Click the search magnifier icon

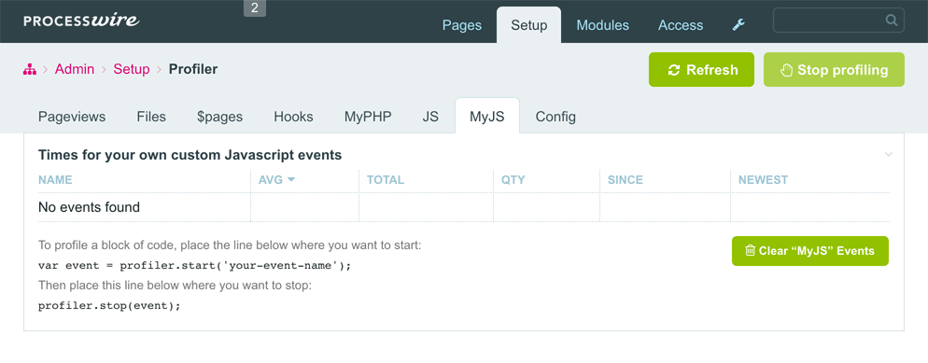tap(891, 21)
